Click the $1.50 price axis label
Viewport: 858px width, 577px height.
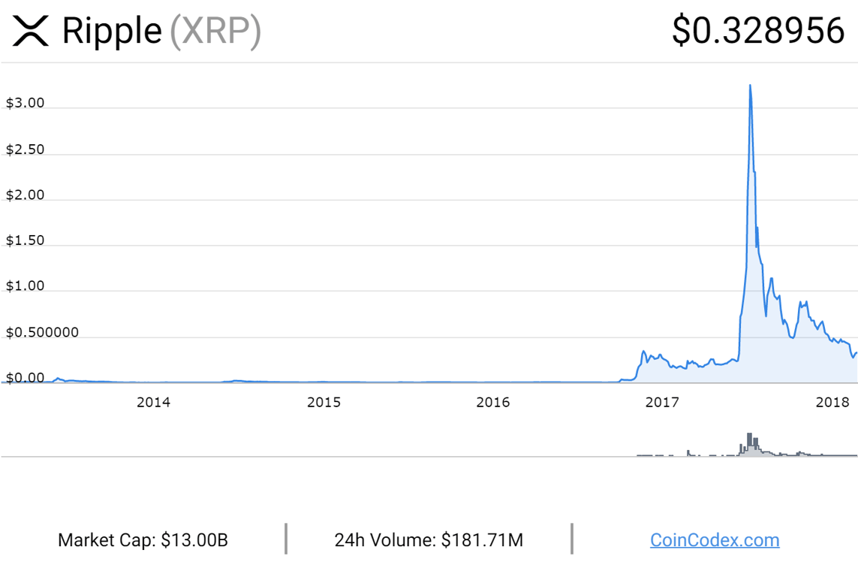[26, 240]
